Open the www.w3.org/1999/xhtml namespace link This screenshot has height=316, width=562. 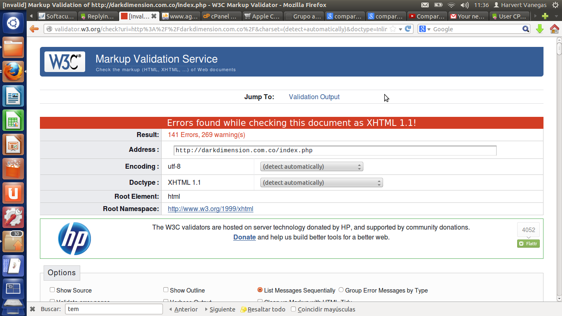(x=211, y=209)
